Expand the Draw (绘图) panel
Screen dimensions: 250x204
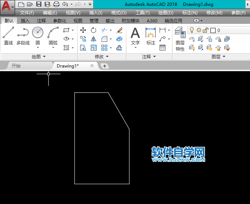(x=38, y=57)
